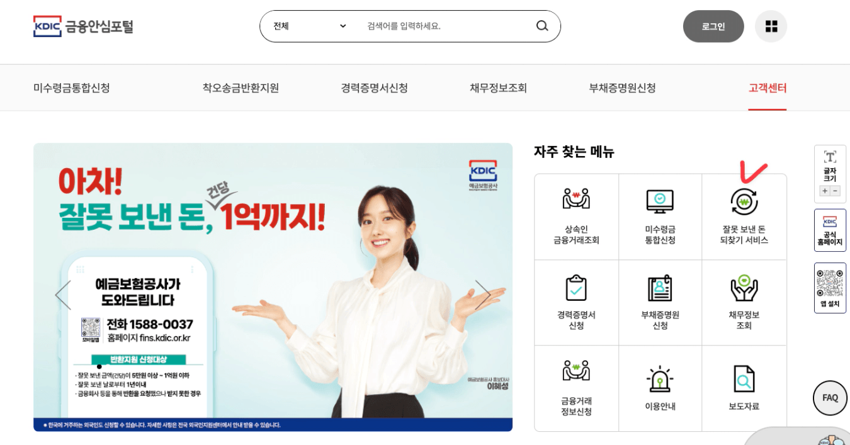Viewport: 850px width, 445px height.
Task: Open 부채증명원 신청 document icon
Action: [660, 288]
